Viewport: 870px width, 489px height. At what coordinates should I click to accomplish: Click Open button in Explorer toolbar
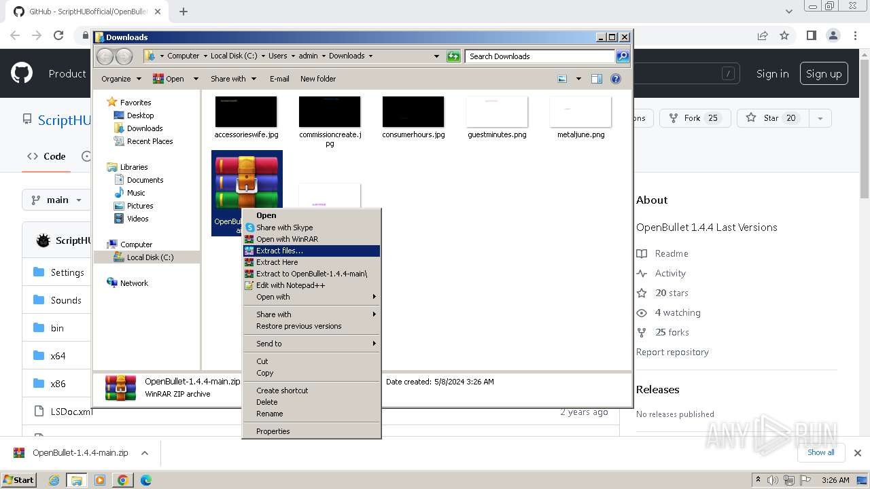(x=169, y=79)
